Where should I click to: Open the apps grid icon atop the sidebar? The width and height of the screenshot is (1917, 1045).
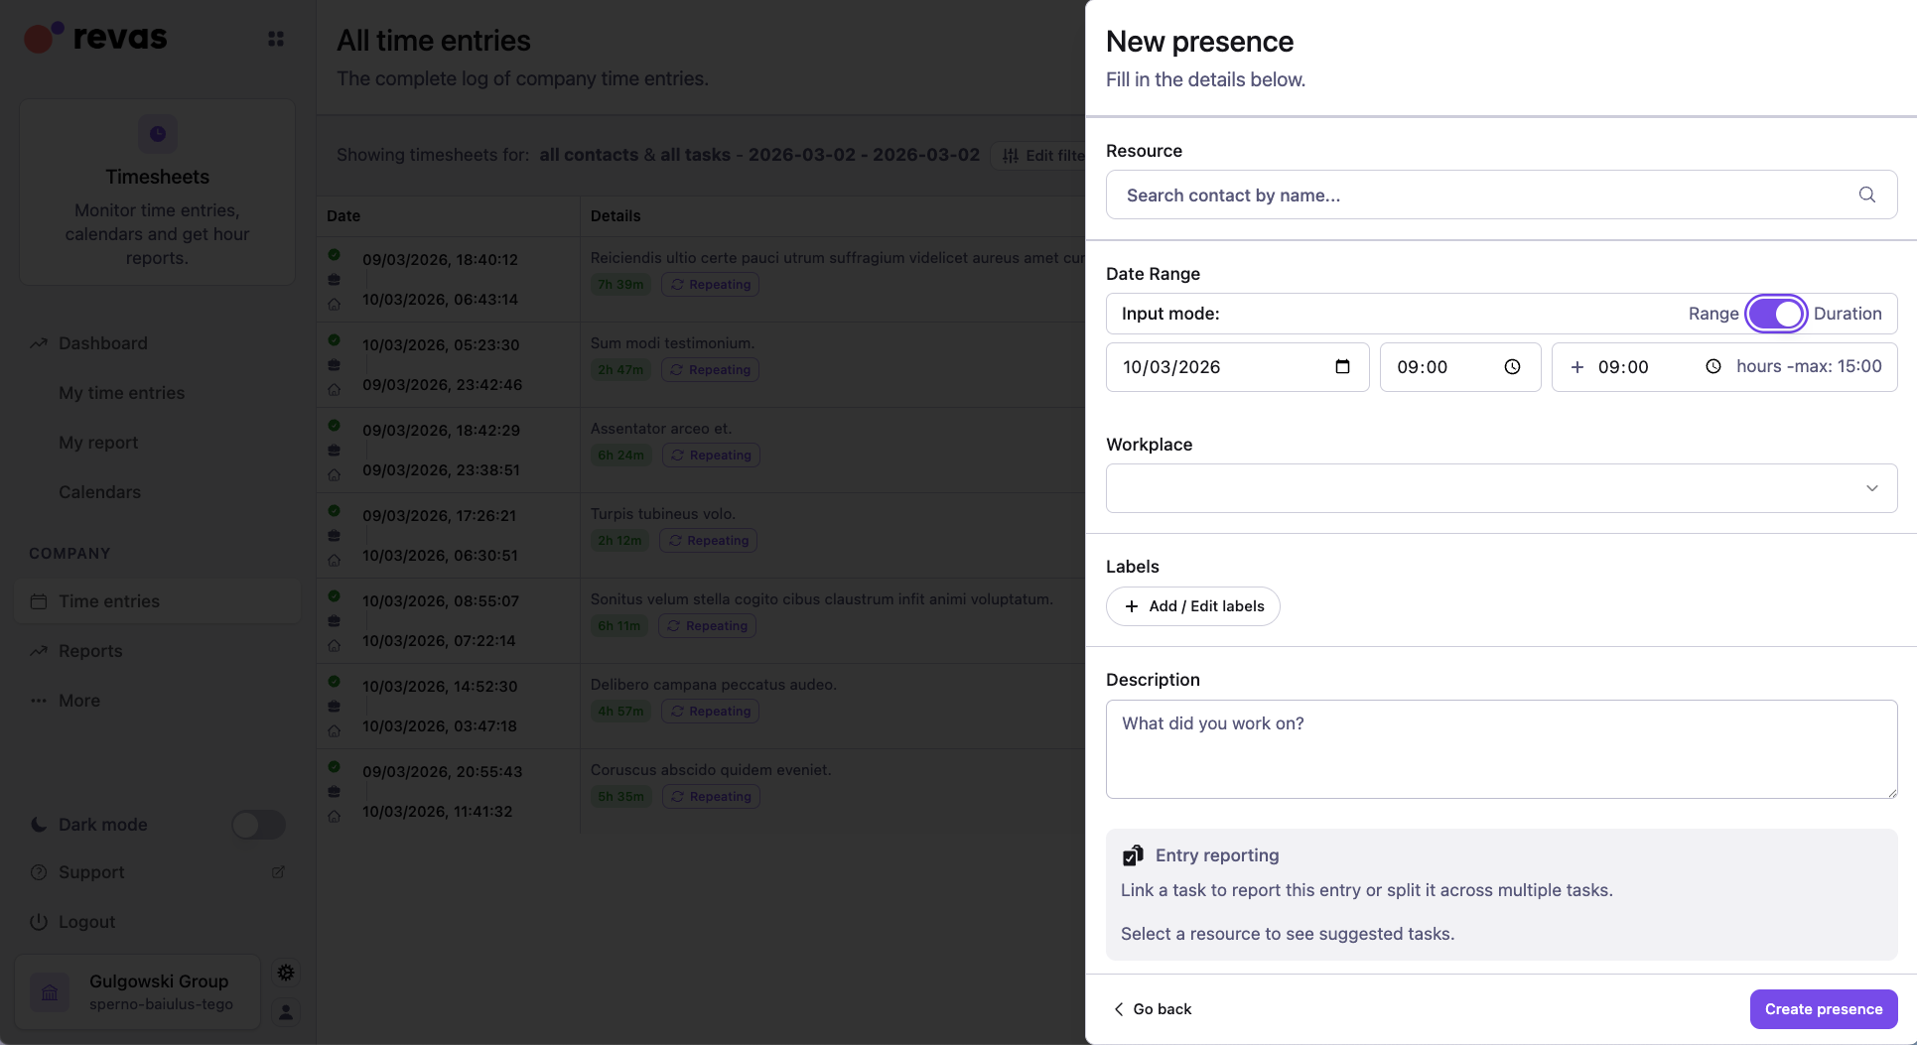tap(276, 38)
